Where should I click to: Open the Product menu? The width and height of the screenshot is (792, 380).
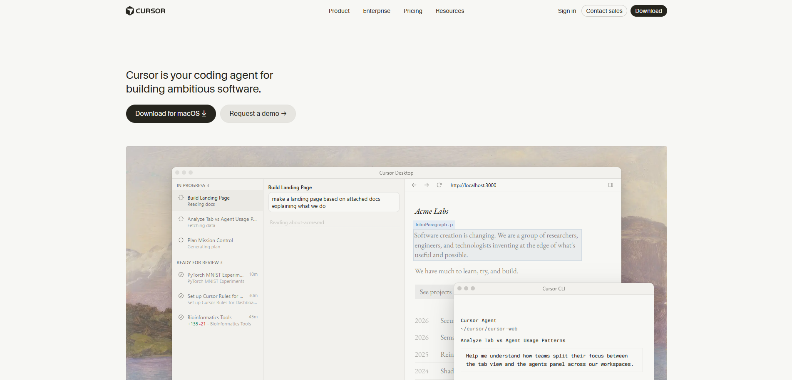(339, 11)
